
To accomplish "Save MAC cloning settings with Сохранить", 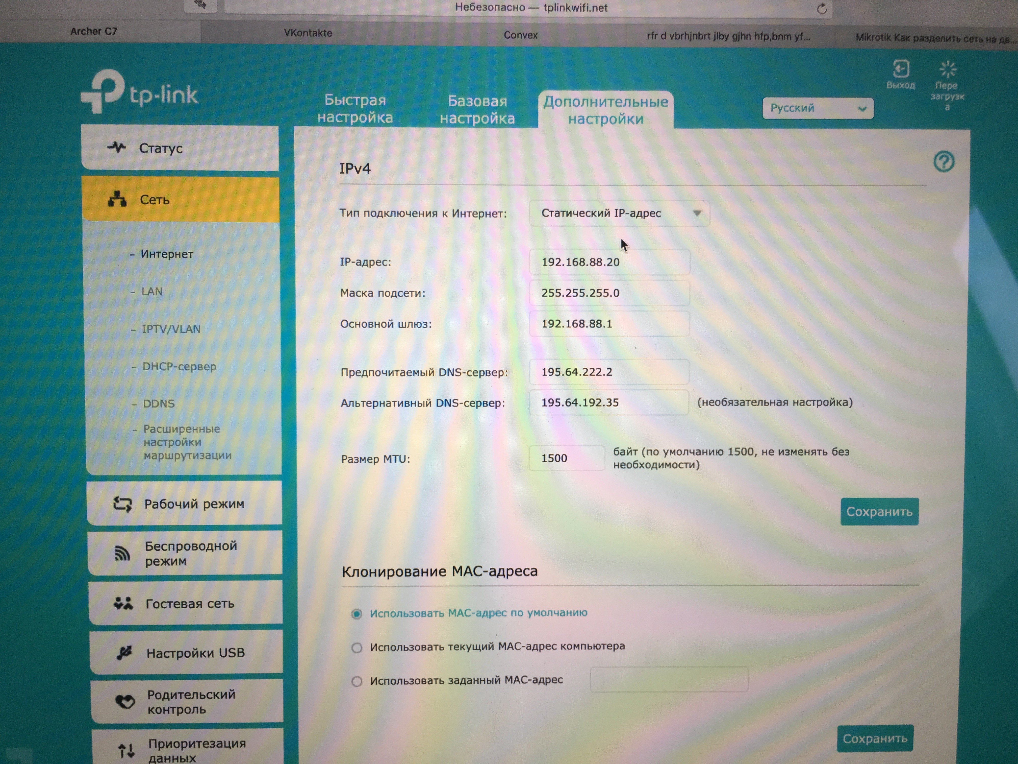I will click(x=875, y=739).
